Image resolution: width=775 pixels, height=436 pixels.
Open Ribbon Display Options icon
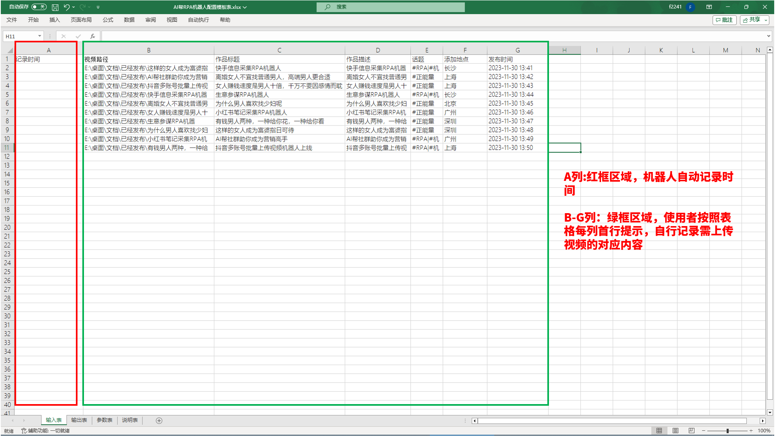709,7
